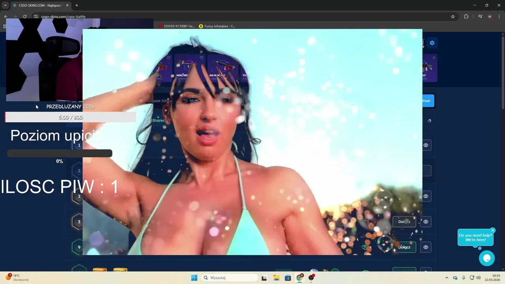Open the volume speaker tray icon
This screenshot has height=284, width=505.
(478, 278)
